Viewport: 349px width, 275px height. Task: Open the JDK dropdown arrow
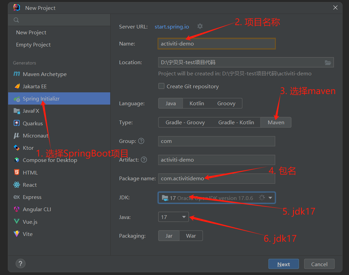tap(270, 198)
